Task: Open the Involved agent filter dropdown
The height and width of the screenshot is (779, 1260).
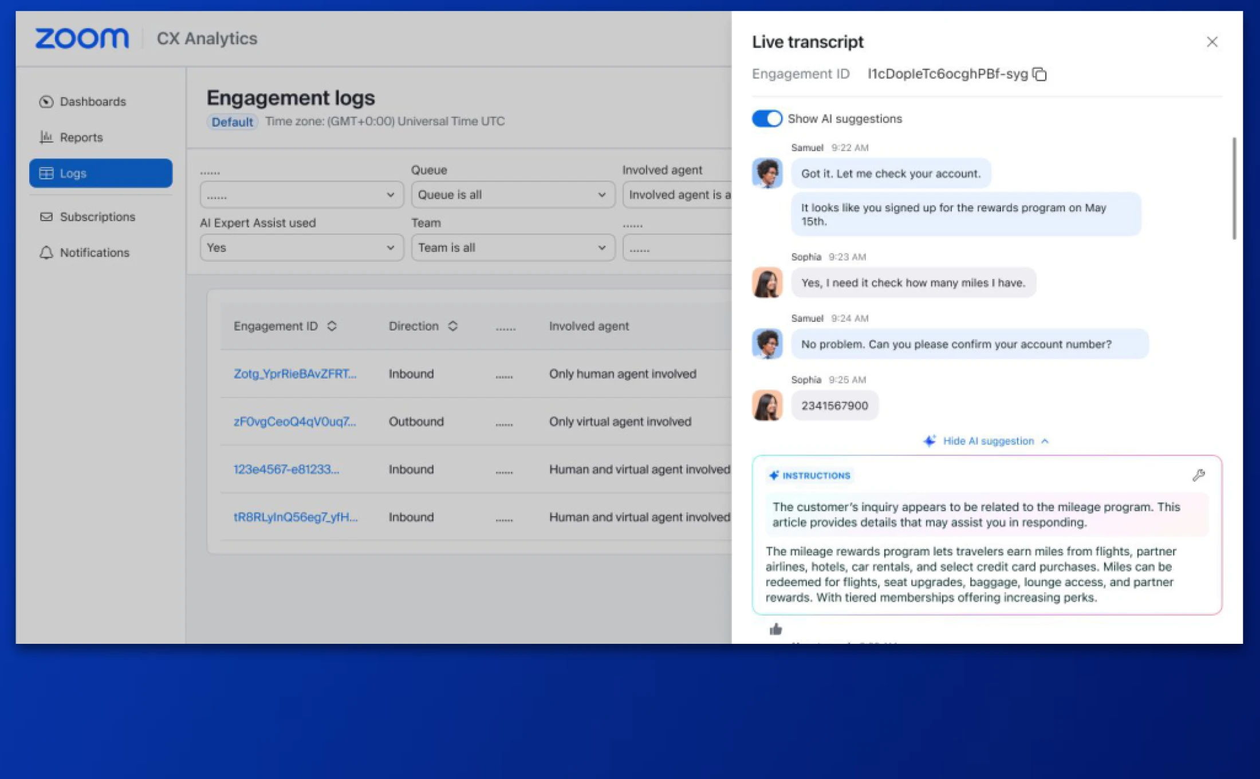Action: pyautogui.click(x=677, y=195)
